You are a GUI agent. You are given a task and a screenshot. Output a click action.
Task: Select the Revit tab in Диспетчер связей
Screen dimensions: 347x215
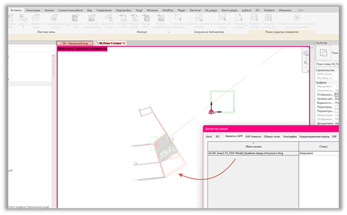click(209, 137)
